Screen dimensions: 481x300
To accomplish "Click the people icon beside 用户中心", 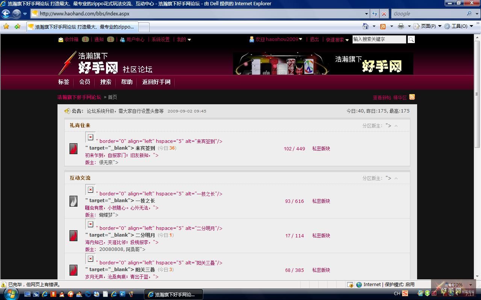I will (122, 40).
